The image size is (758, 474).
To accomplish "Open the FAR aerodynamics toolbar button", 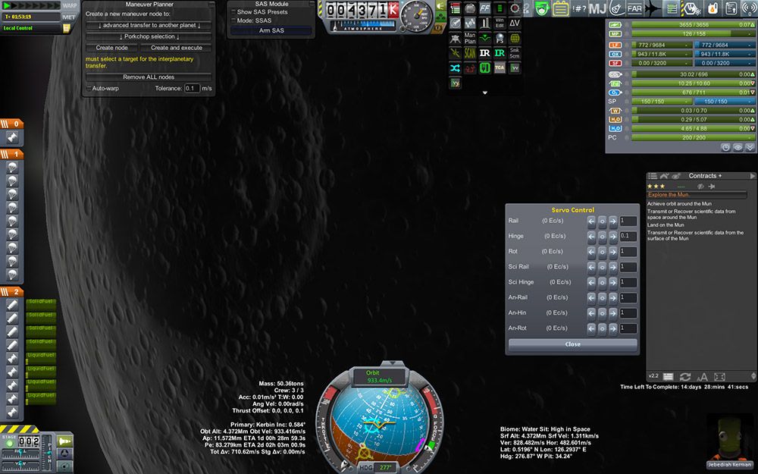I will coord(634,8).
